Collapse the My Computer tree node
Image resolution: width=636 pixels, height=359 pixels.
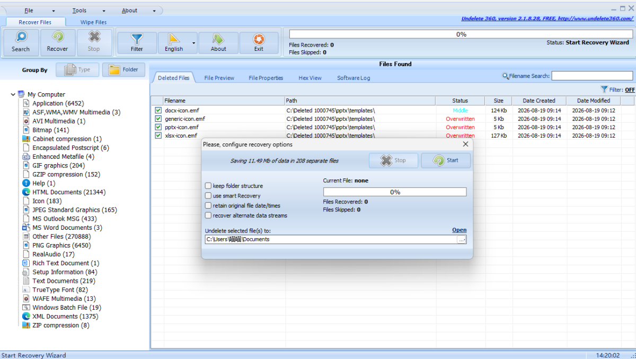tap(13, 94)
